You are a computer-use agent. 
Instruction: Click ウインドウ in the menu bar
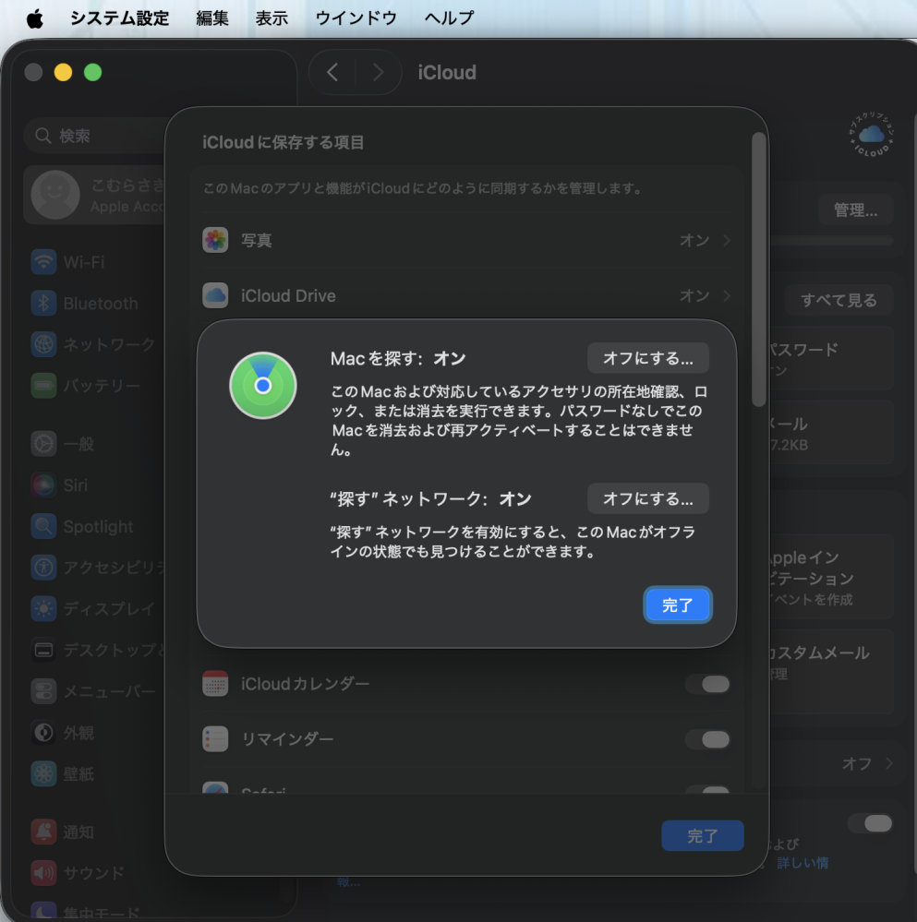(356, 17)
